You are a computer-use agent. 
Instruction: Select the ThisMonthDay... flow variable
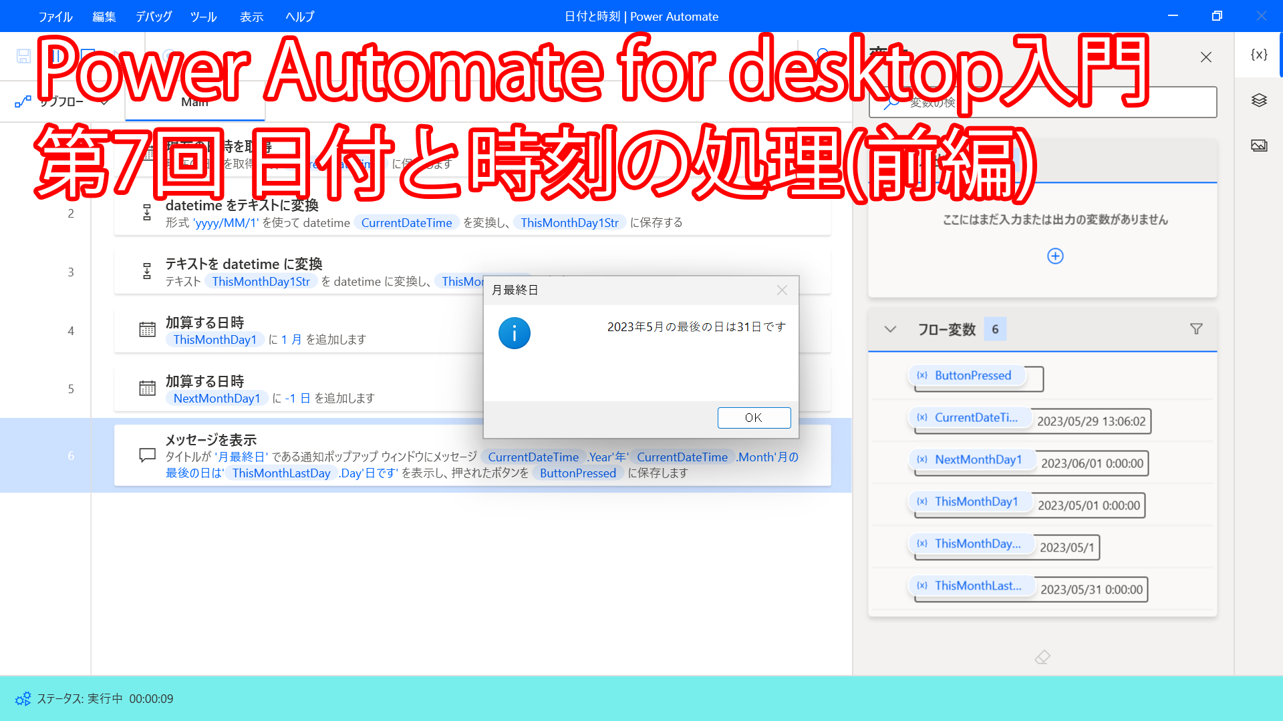(972, 544)
